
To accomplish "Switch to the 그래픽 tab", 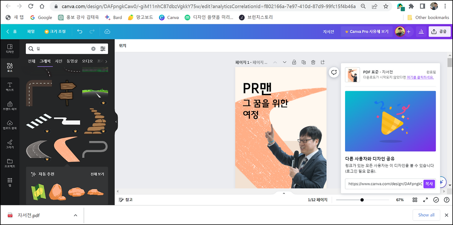I will [45, 61].
